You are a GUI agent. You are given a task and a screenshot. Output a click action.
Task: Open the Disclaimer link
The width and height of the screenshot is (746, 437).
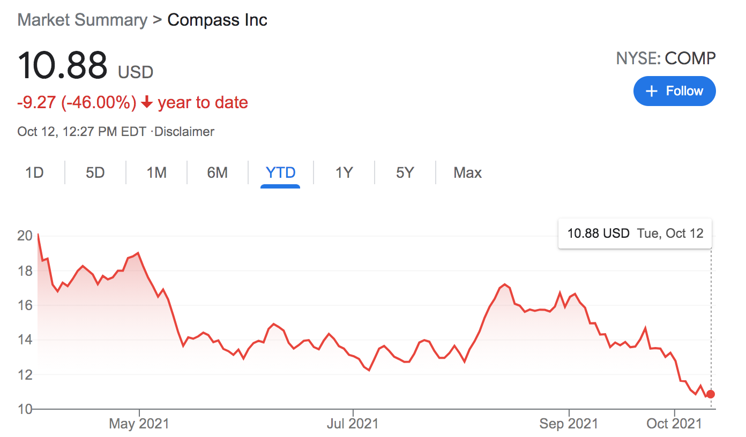pyautogui.click(x=185, y=131)
